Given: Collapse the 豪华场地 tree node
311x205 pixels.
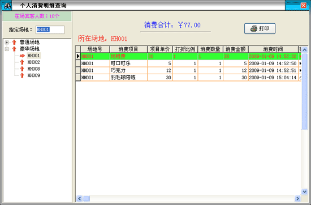Looking at the screenshot, I should pos(7,49).
